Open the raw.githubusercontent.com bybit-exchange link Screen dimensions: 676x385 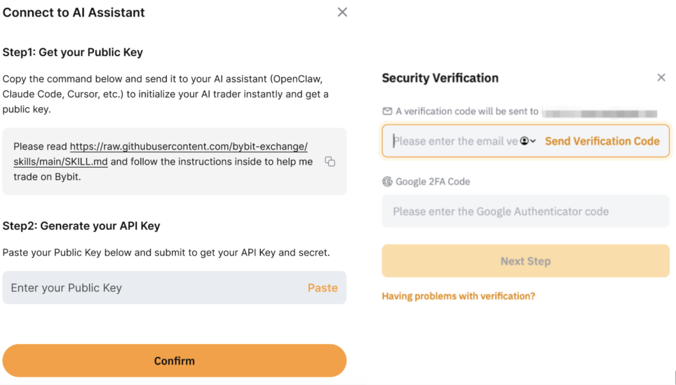pos(189,147)
